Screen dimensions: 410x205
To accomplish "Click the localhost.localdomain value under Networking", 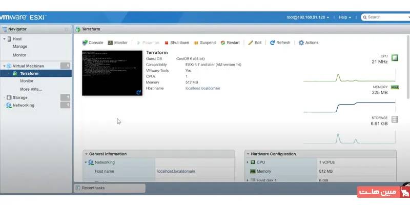I will (x=176, y=172).
